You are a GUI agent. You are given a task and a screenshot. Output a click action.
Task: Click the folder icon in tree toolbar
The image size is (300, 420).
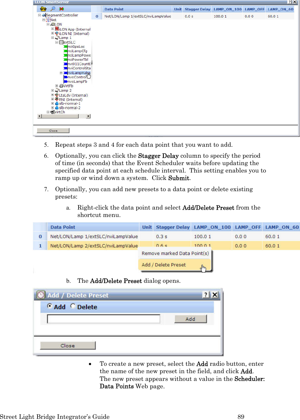[x=43, y=9]
